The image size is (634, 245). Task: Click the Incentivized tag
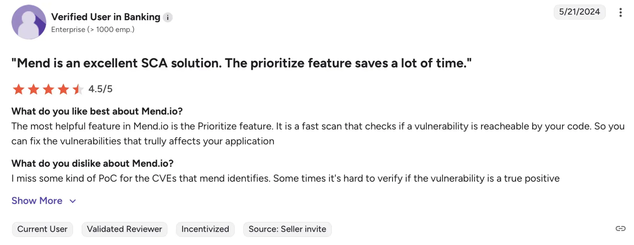point(205,229)
